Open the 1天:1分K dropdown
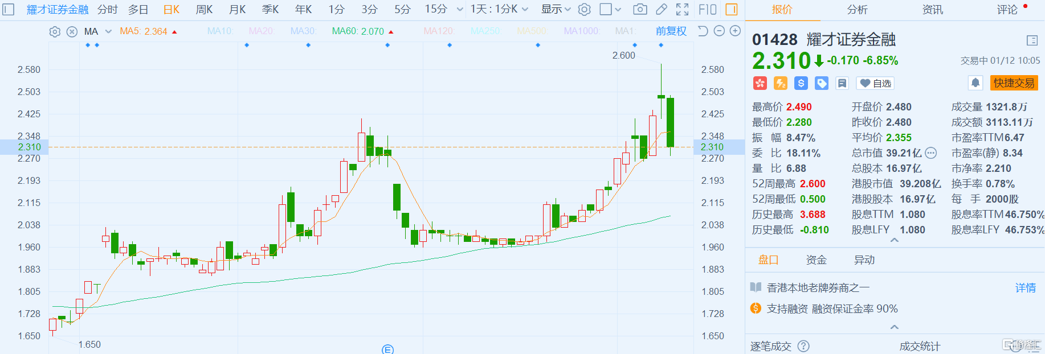The height and width of the screenshot is (354, 1045). (x=499, y=9)
